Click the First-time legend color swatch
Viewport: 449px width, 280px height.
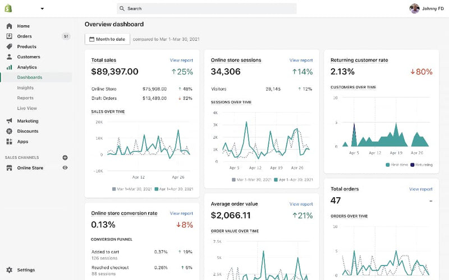click(388, 165)
